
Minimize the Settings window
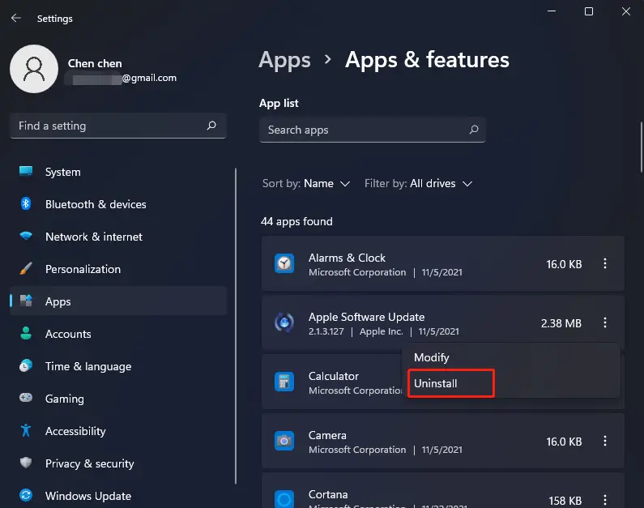click(552, 11)
